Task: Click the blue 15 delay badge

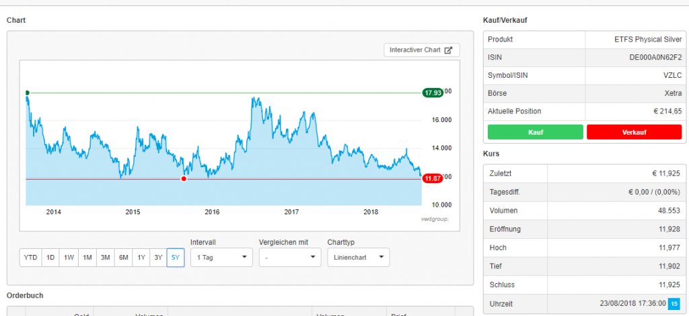Action: (x=674, y=304)
